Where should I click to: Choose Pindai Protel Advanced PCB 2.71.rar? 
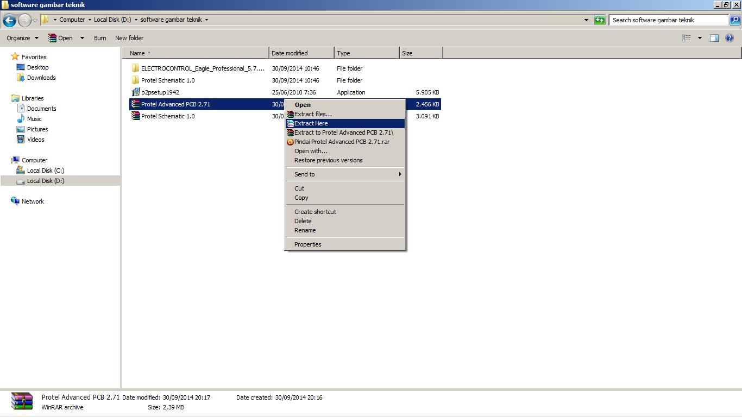pos(345,142)
